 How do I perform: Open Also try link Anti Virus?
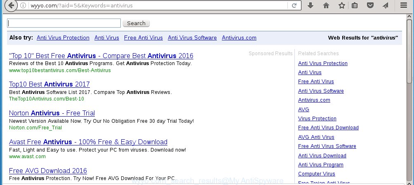point(107,38)
